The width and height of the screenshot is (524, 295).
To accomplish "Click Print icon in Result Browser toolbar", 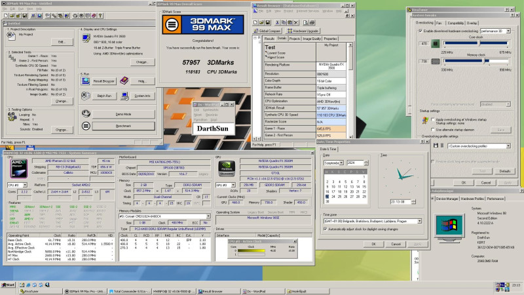I will [x=312, y=22].
